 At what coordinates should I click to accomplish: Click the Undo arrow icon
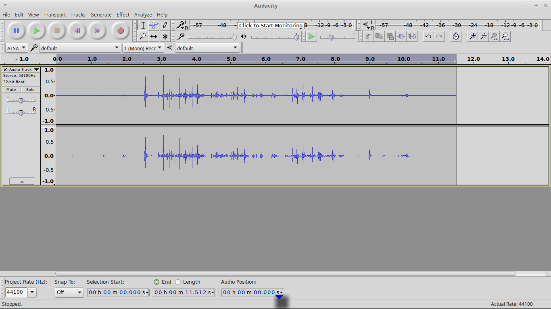coord(428,36)
